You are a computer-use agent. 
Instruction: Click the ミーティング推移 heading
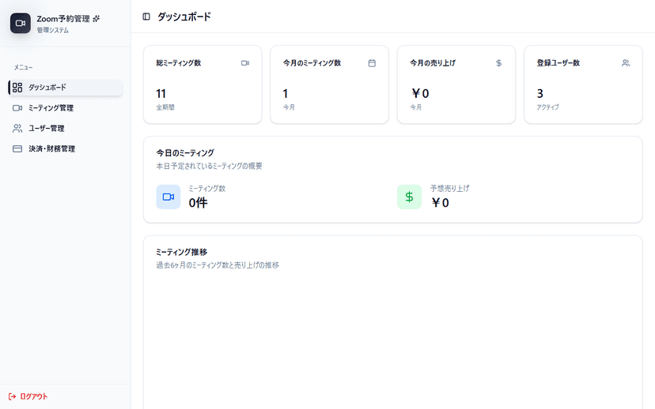(182, 252)
